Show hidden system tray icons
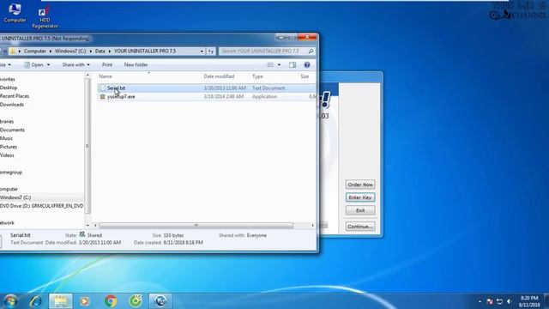549x309 pixels. pos(480,301)
